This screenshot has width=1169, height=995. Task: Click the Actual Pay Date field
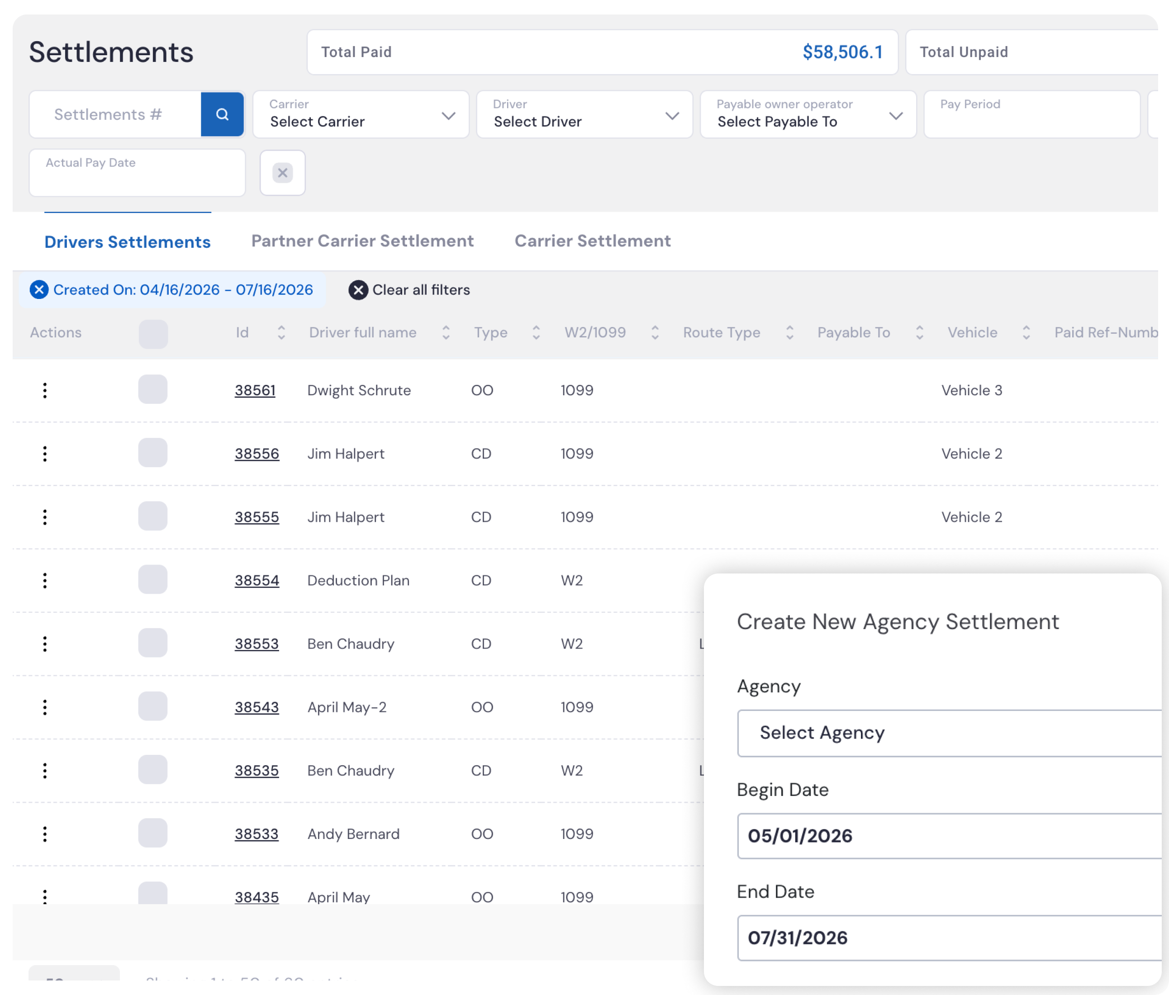(137, 173)
